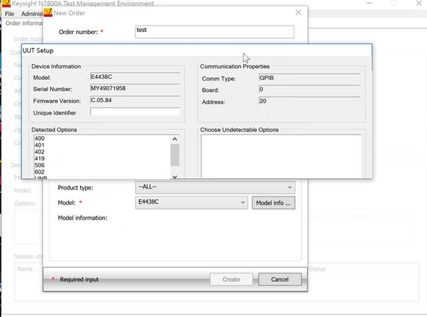Expand the Product type dropdown
This screenshot has height=317, width=427.
point(214,188)
